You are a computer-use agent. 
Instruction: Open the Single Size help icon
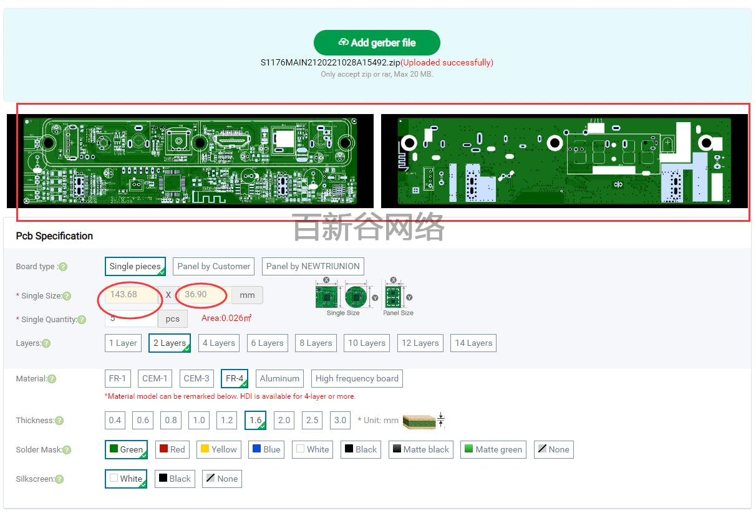click(x=67, y=295)
